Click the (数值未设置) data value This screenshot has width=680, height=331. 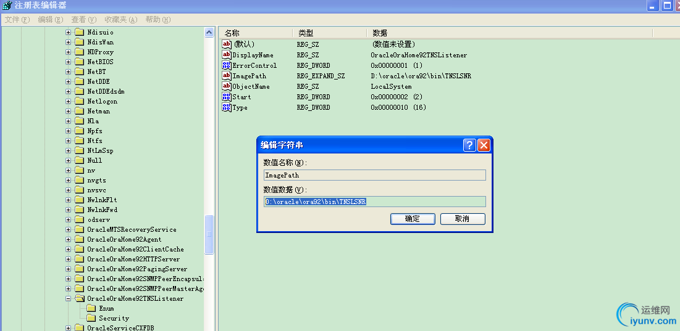click(x=394, y=44)
